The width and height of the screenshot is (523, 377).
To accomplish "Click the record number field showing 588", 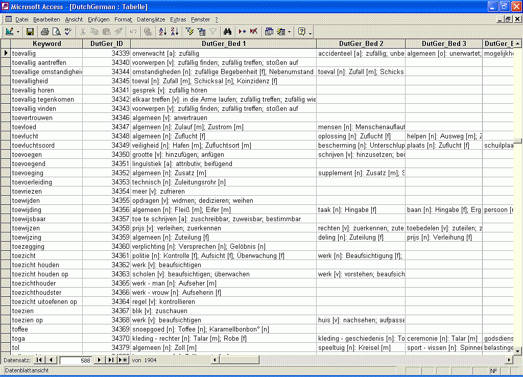I will (x=76, y=360).
